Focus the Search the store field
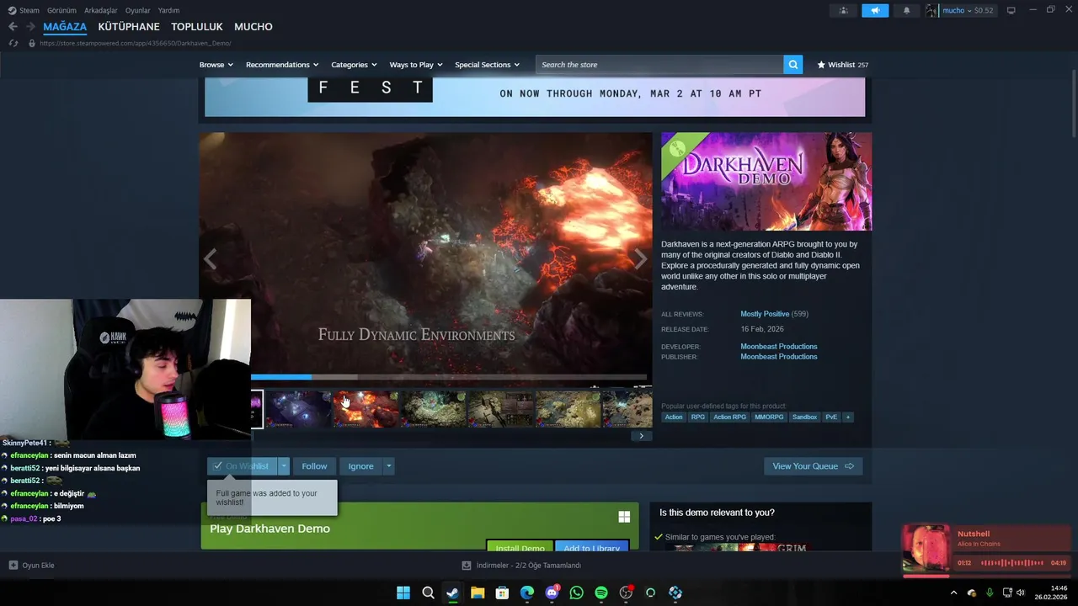This screenshot has height=606, width=1078. click(659, 65)
